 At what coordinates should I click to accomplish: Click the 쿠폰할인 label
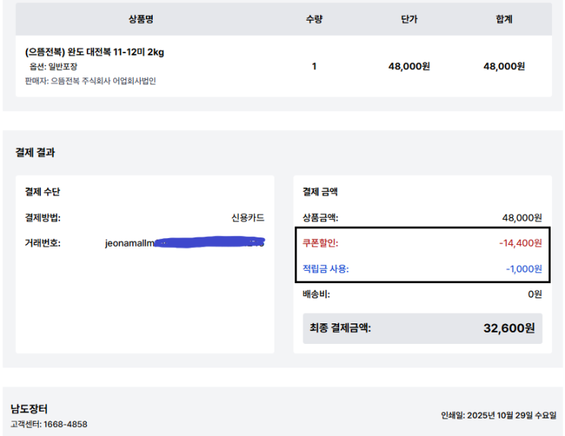tap(320, 243)
